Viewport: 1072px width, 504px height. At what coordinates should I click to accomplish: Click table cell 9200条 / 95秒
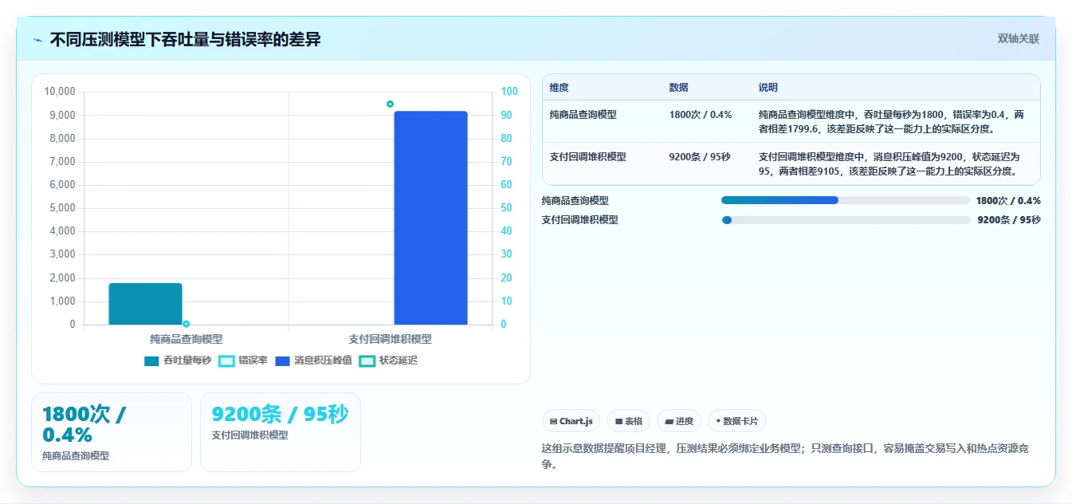pyautogui.click(x=700, y=157)
